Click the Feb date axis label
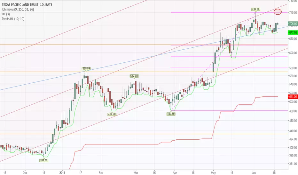The width and height of the screenshot is (298, 175). point(101,173)
